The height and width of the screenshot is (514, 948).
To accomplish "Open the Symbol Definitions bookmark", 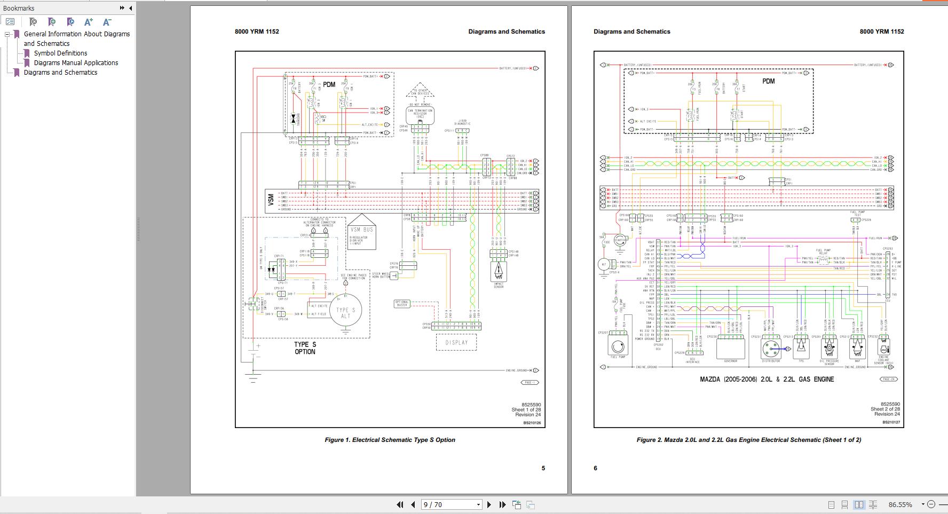I will pyautogui.click(x=60, y=53).
